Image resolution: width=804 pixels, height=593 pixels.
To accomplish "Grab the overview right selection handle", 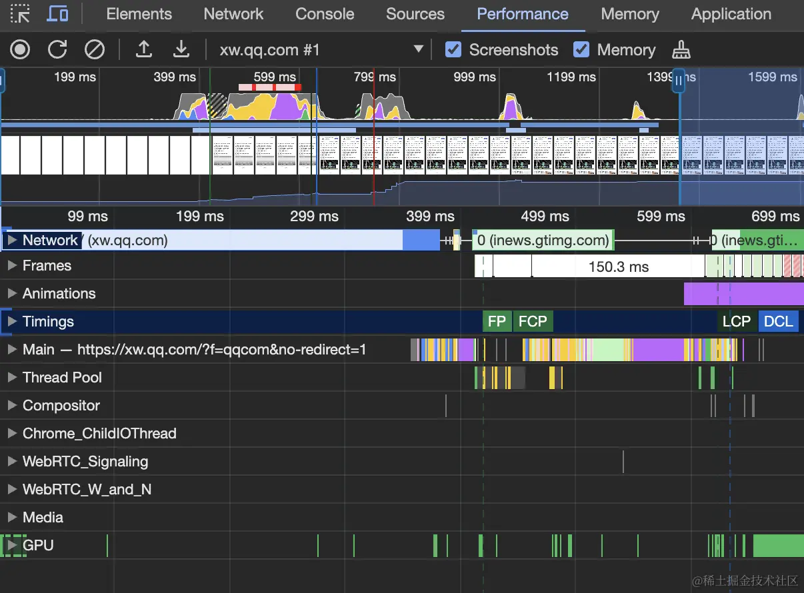I will click(x=679, y=81).
